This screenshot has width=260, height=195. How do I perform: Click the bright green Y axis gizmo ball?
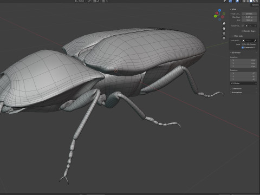pos(215,16)
